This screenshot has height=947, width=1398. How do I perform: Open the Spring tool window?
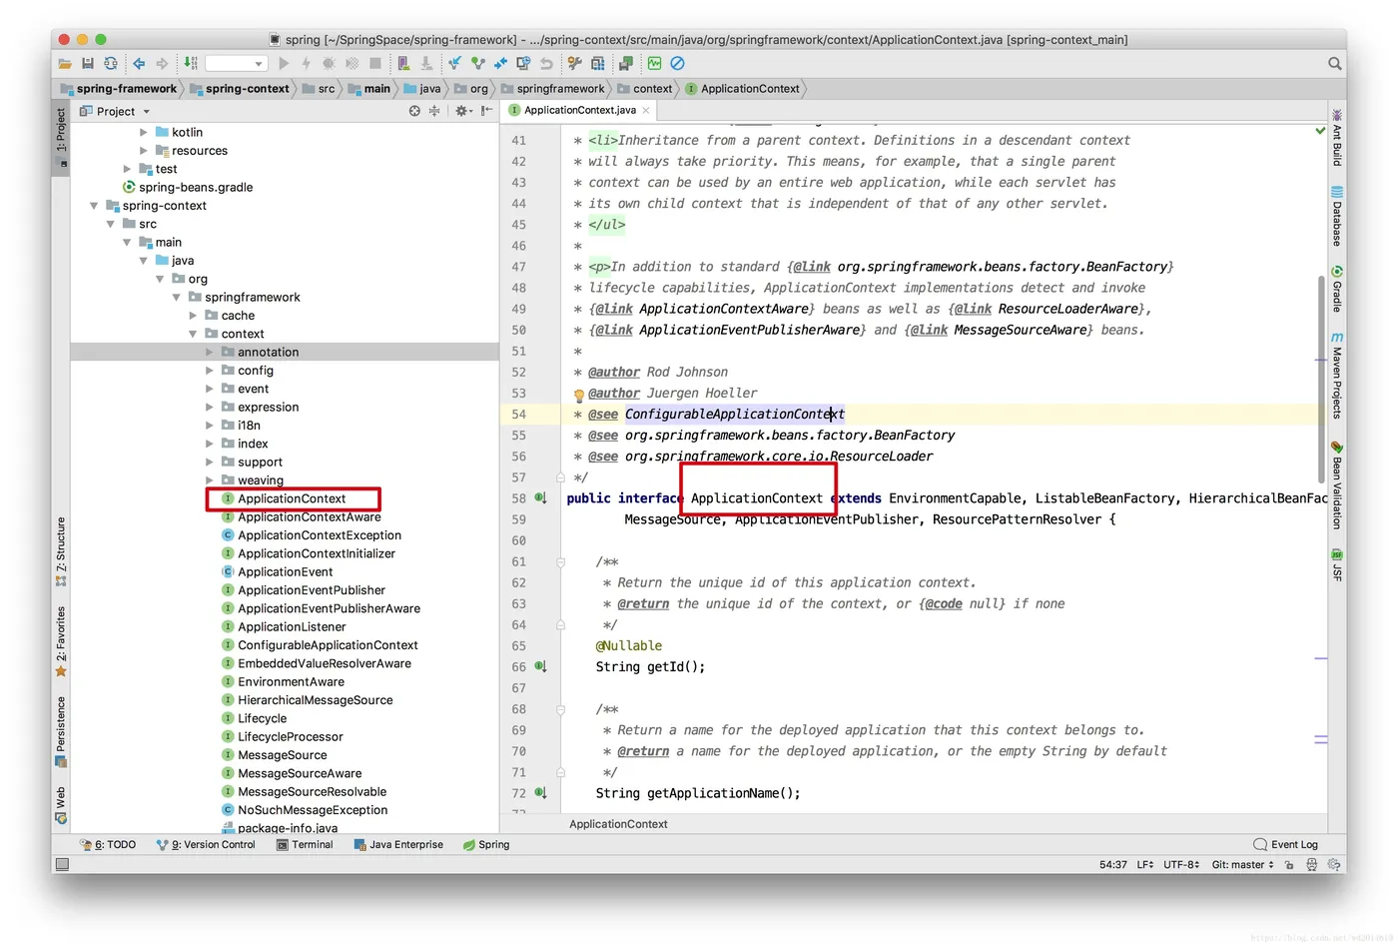pos(486,845)
